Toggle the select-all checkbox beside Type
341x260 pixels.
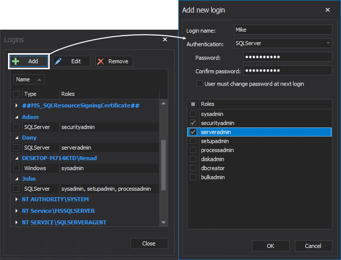[16, 94]
